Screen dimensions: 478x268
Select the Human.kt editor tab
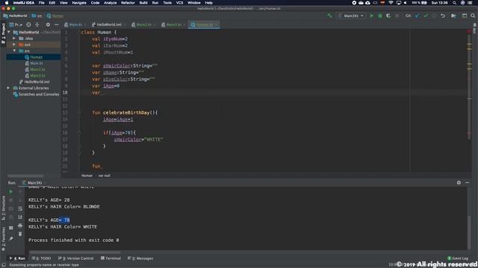click(204, 25)
